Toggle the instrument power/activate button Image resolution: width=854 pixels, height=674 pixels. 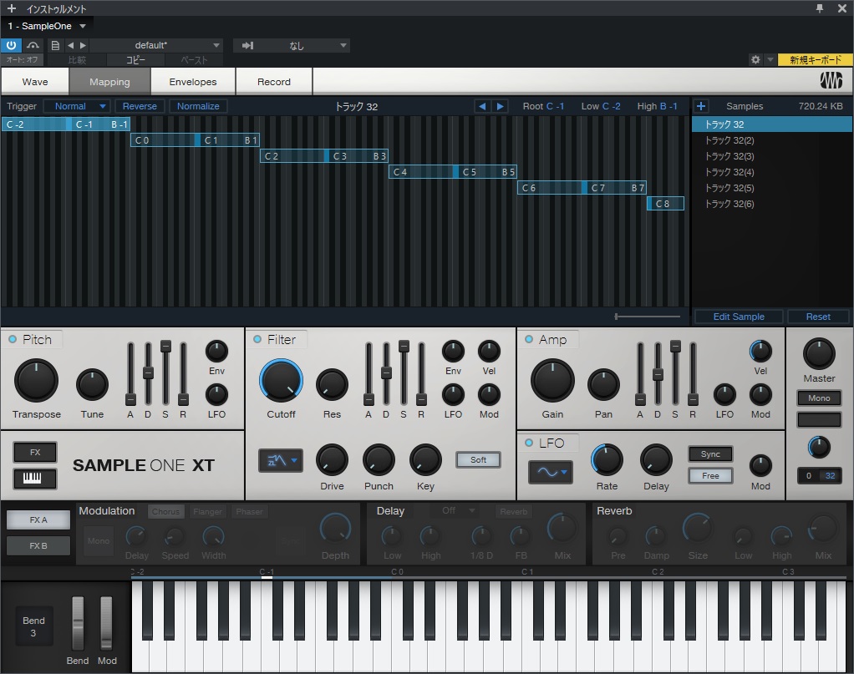[x=11, y=45]
